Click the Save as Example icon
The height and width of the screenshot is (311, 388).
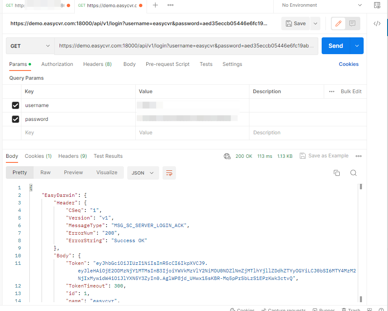click(x=302, y=156)
